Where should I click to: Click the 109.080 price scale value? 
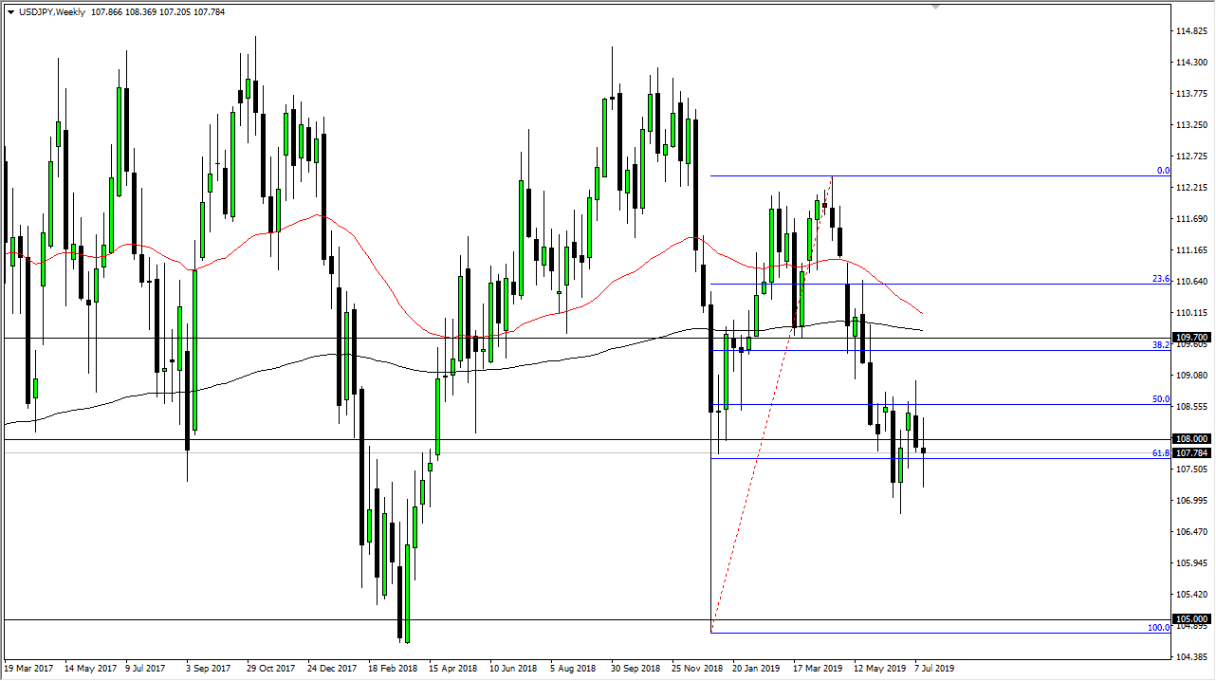pos(1193,376)
